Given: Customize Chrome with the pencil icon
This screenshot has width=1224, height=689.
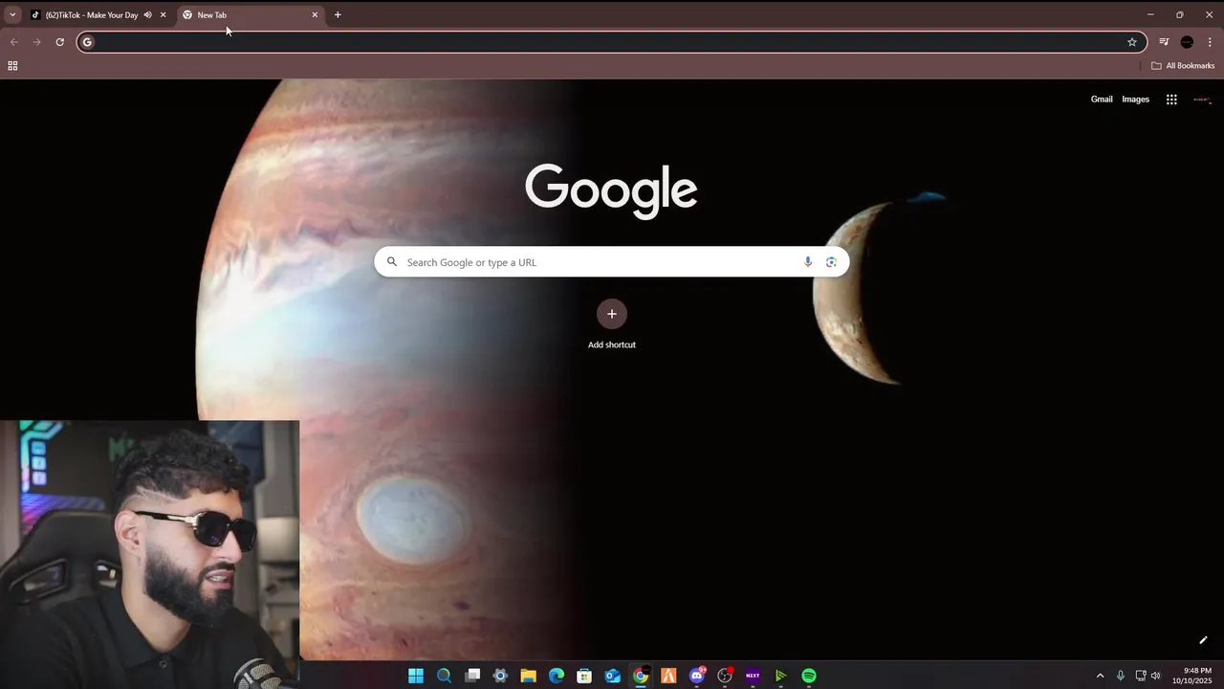Looking at the screenshot, I should pyautogui.click(x=1203, y=640).
